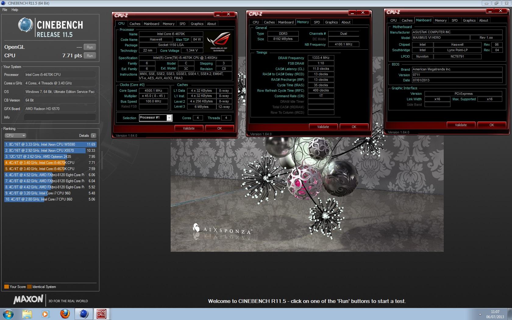Select the FX-8120 4.42 GHz ranking row
512x320 pixels.
50,187
